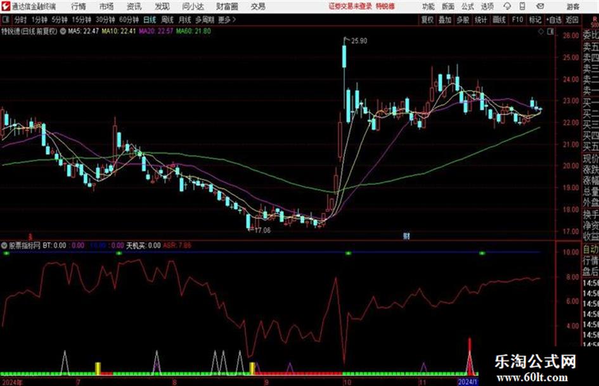Open the 问小达 menu
Image resolution: width=599 pixels, height=386 pixels.
point(193,6)
